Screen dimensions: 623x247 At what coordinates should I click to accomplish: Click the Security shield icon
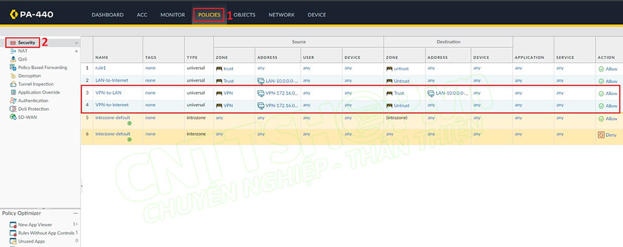coord(12,42)
